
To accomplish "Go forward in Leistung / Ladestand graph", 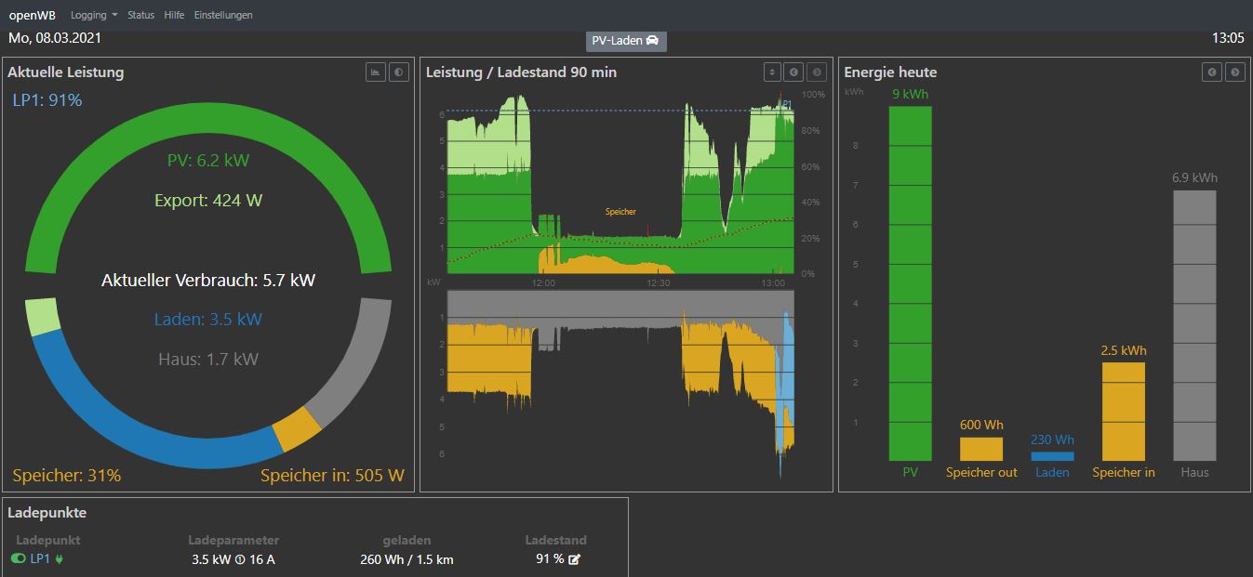I will click(x=817, y=72).
